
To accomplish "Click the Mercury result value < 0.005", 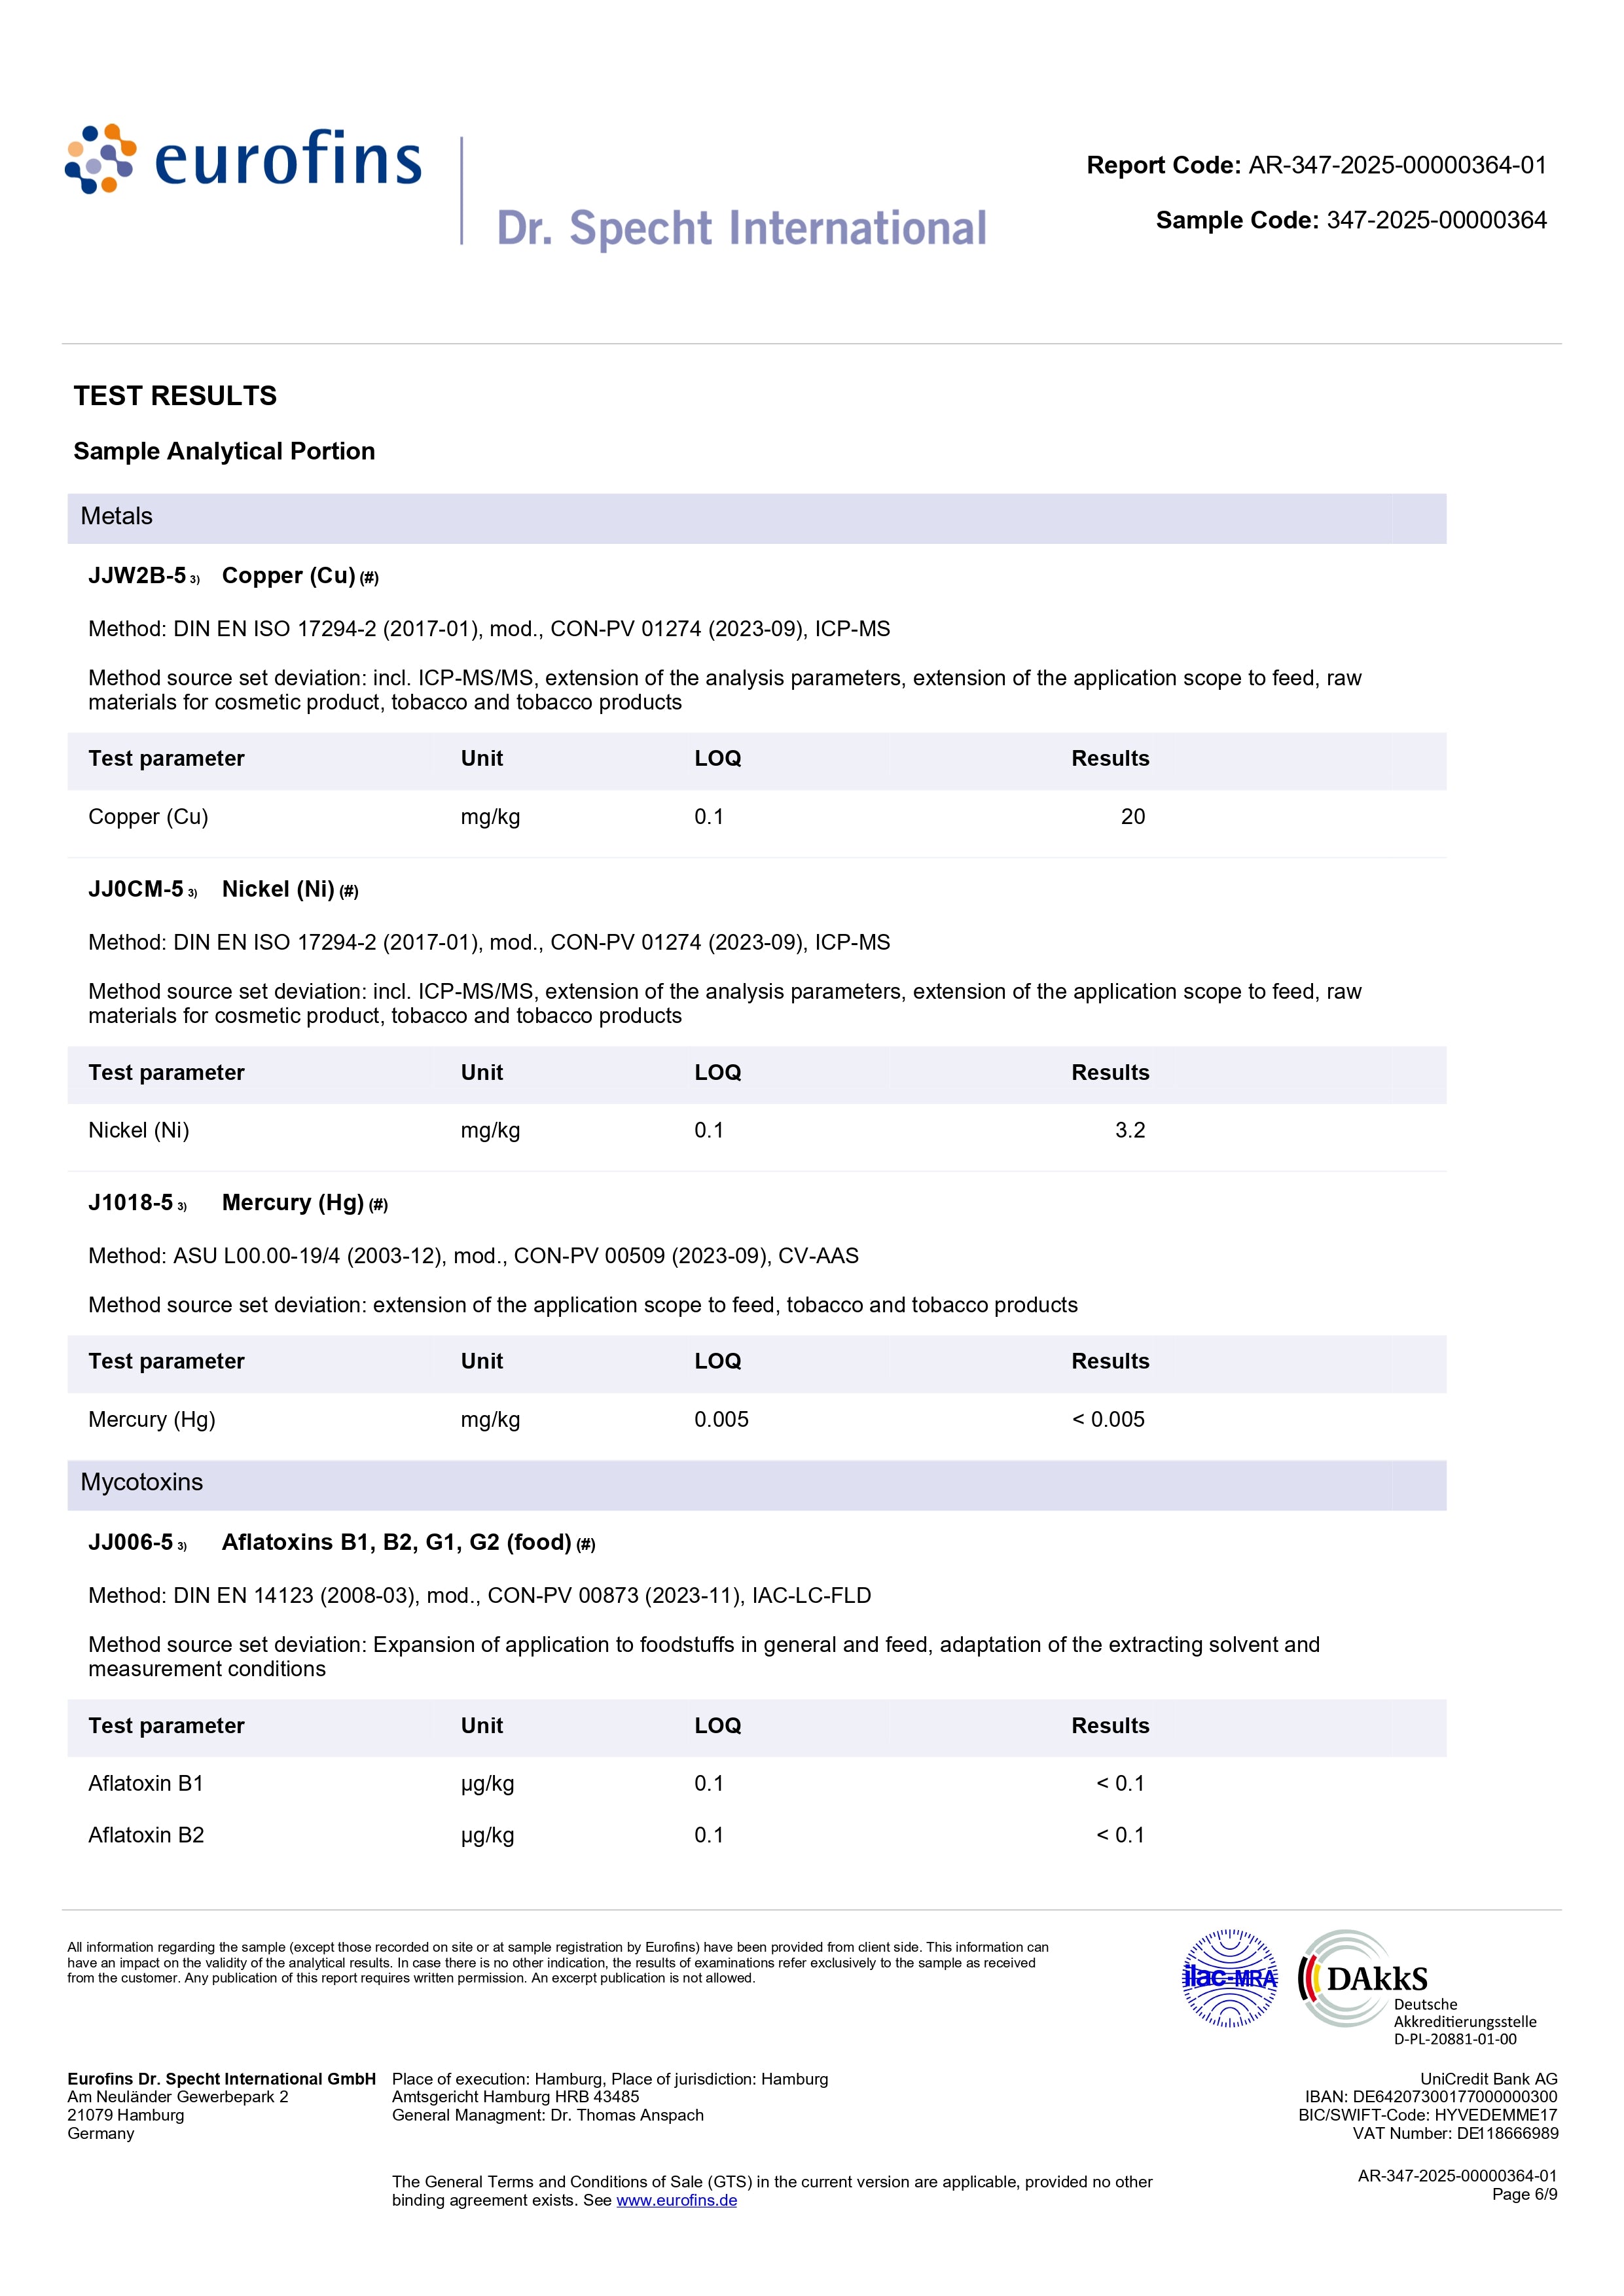I will pos(1108,1419).
